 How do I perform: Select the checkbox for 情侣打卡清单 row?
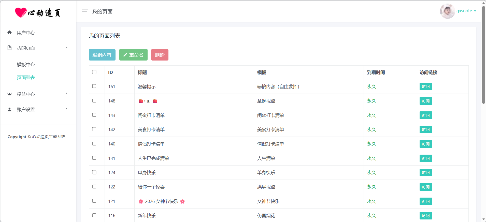[94, 144]
